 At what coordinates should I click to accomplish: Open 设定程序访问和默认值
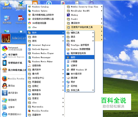pyautogui.click(x=46, y=19)
